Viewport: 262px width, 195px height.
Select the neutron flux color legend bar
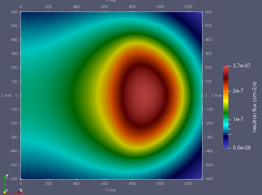coord(226,107)
